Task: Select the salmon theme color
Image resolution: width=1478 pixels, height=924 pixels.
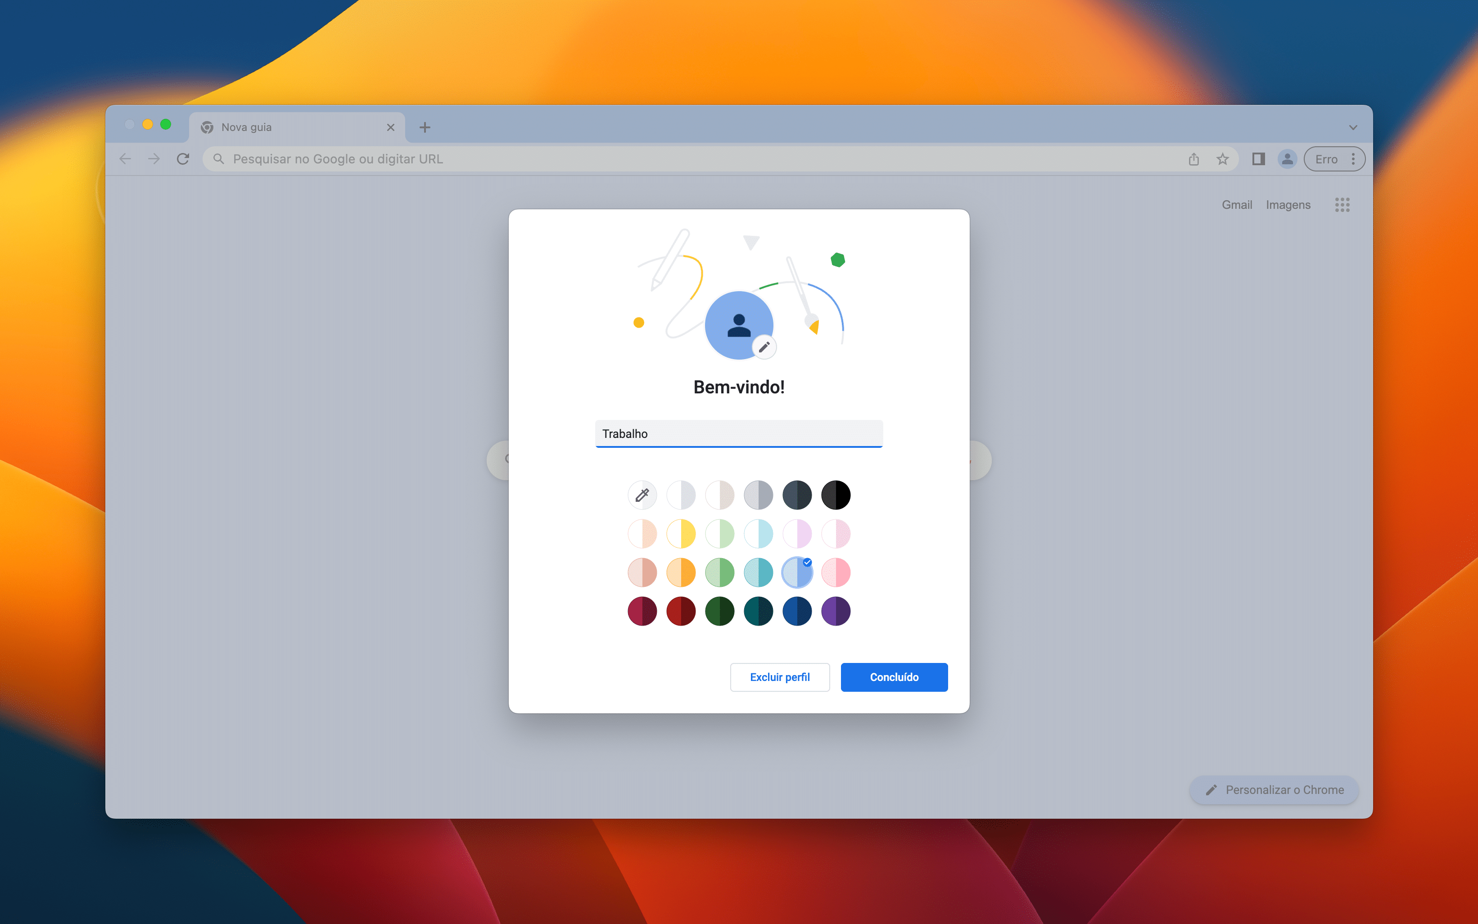Action: click(x=642, y=572)
